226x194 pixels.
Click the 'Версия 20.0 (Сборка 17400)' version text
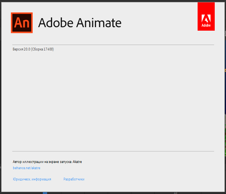pos(33,49)
